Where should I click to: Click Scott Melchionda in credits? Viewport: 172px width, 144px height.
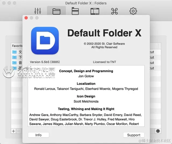pos(86,101)
